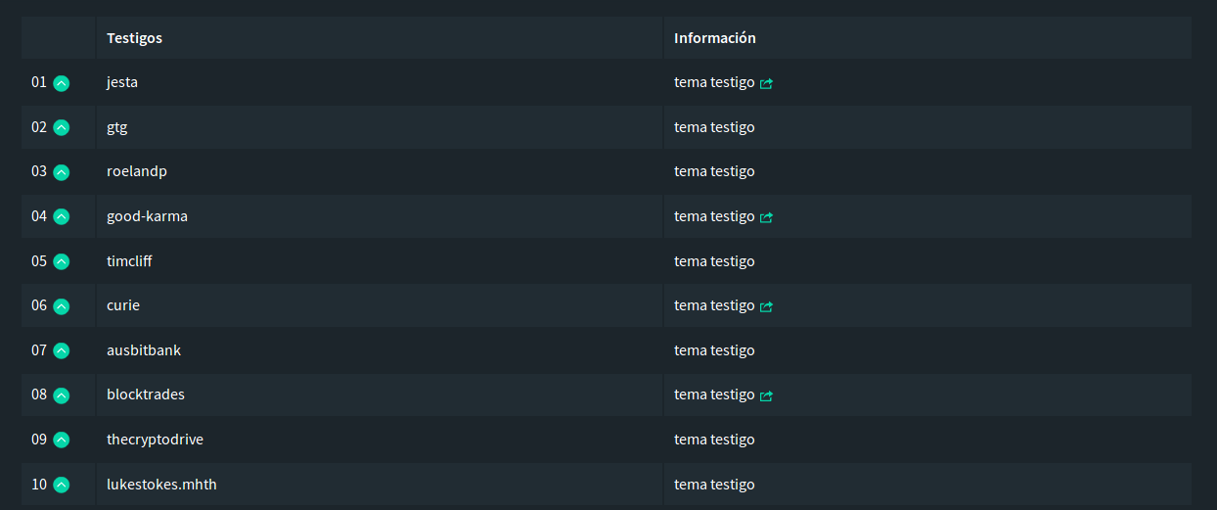Upvote witness blocktrades
This screenshot has width=1217, height=510.
click(62, 395)
